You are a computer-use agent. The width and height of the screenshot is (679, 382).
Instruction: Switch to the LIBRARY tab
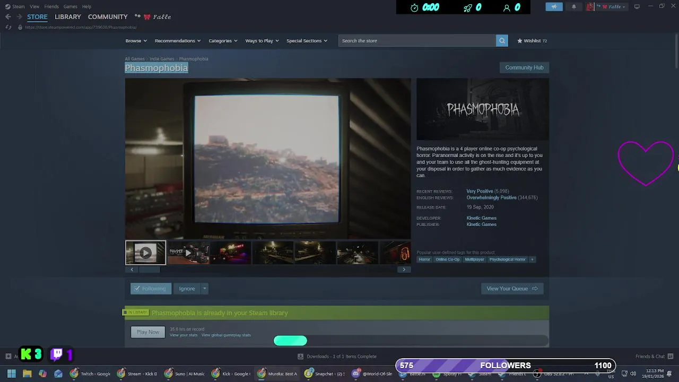click(x=68, y=17)
